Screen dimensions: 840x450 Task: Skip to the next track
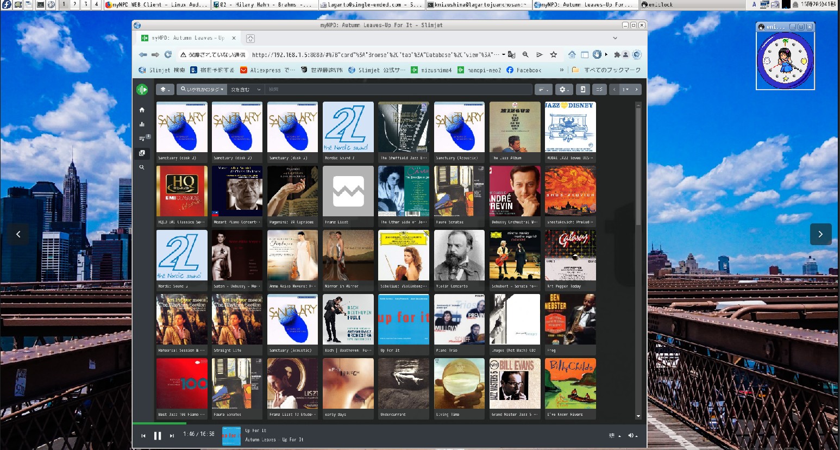coord(172,435)
